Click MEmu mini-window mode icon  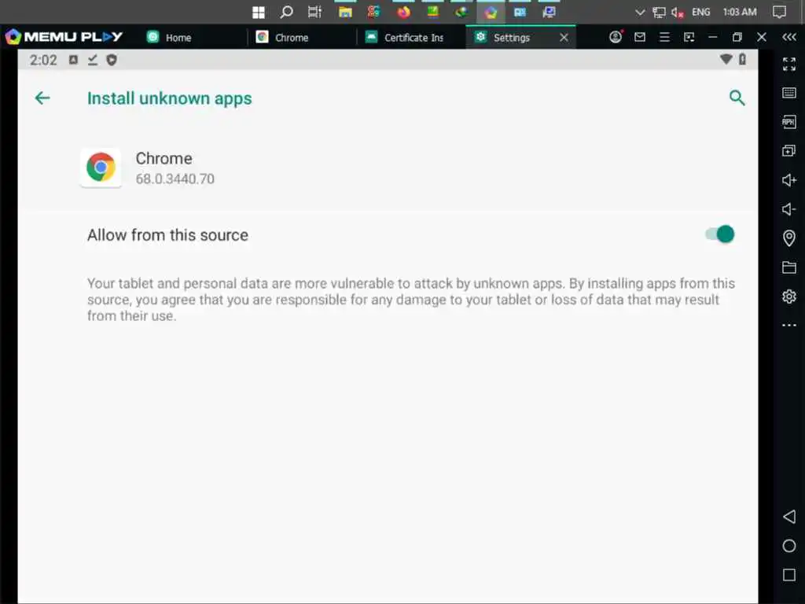(x=689, y=37)
